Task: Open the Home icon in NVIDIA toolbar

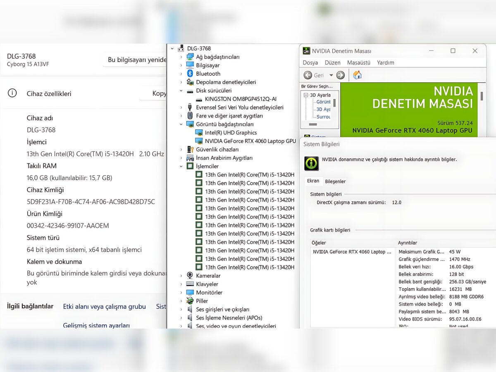Action: coord(357,75)
